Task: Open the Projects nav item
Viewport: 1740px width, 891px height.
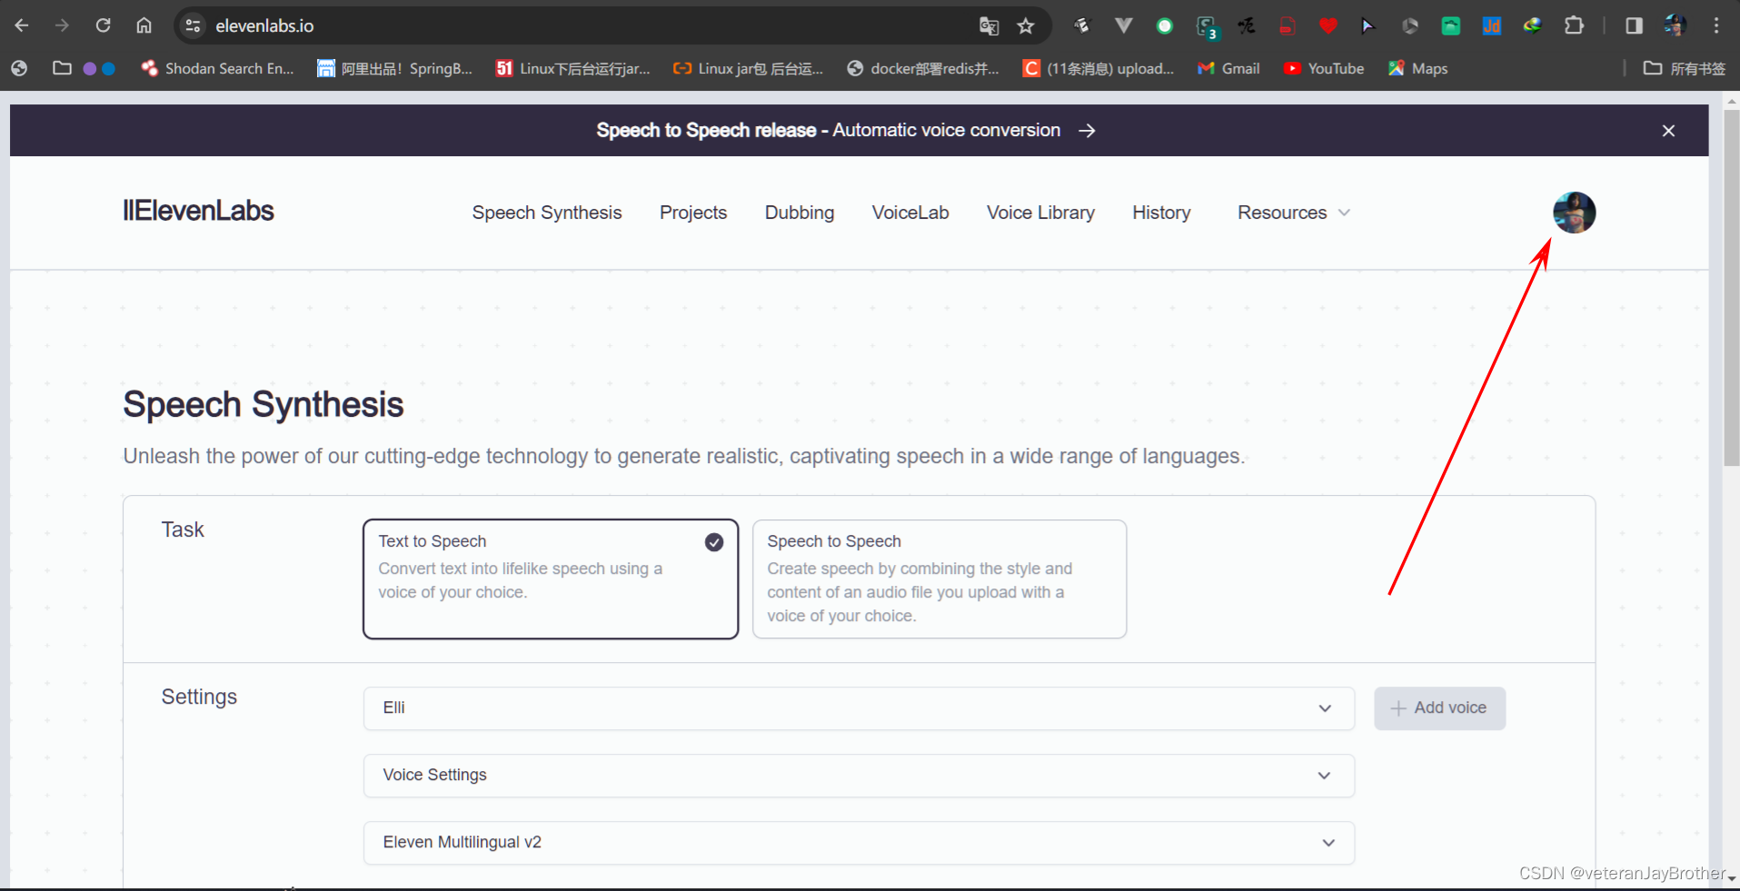Action: pos(693,213)
